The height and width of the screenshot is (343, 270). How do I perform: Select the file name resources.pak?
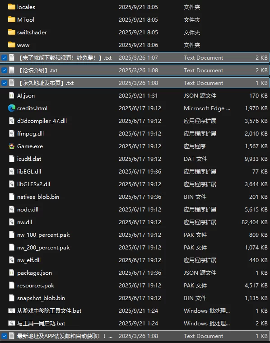click(36, 286)
